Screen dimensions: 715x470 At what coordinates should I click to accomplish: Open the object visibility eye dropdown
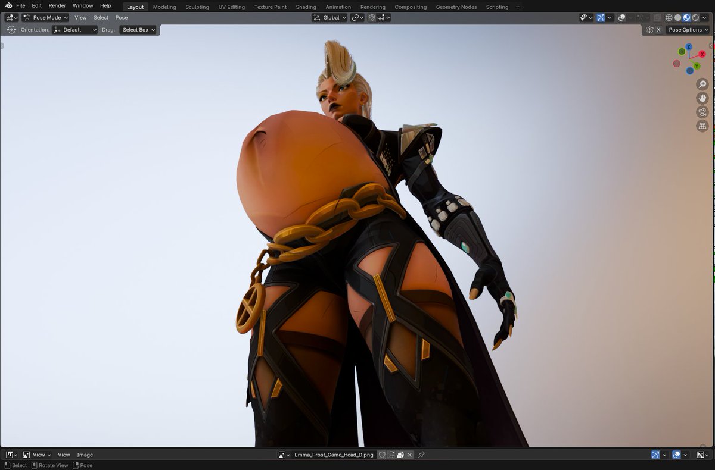click(x=586, y=18)
